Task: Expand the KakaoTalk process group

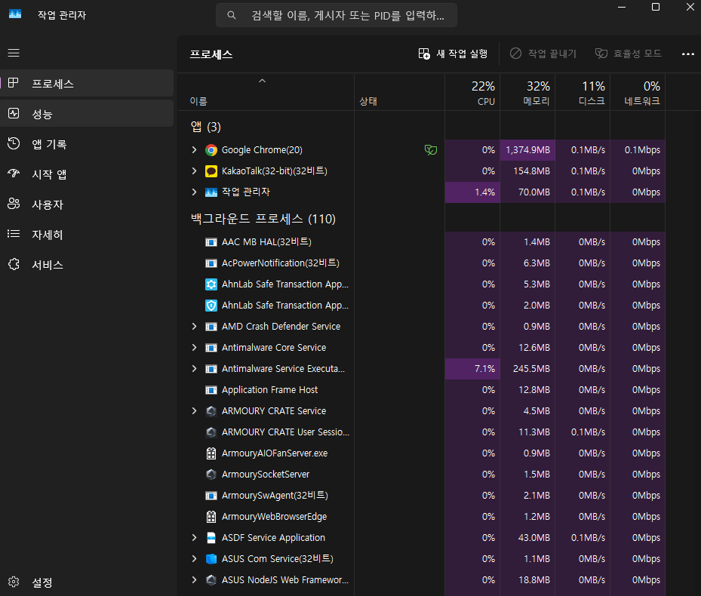Action: (x=194, y=171)
